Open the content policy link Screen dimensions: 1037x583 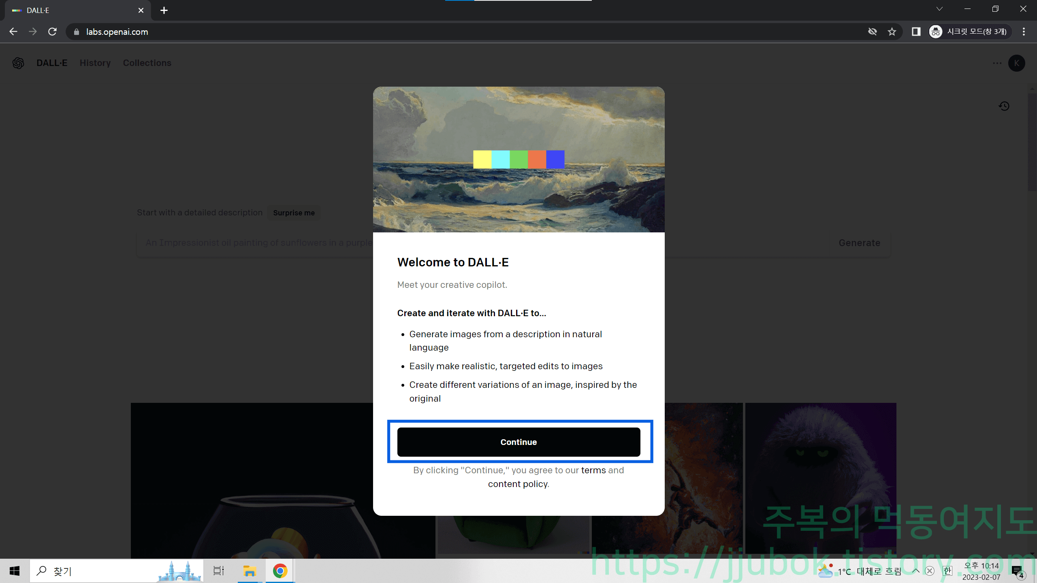coord(518,484)
